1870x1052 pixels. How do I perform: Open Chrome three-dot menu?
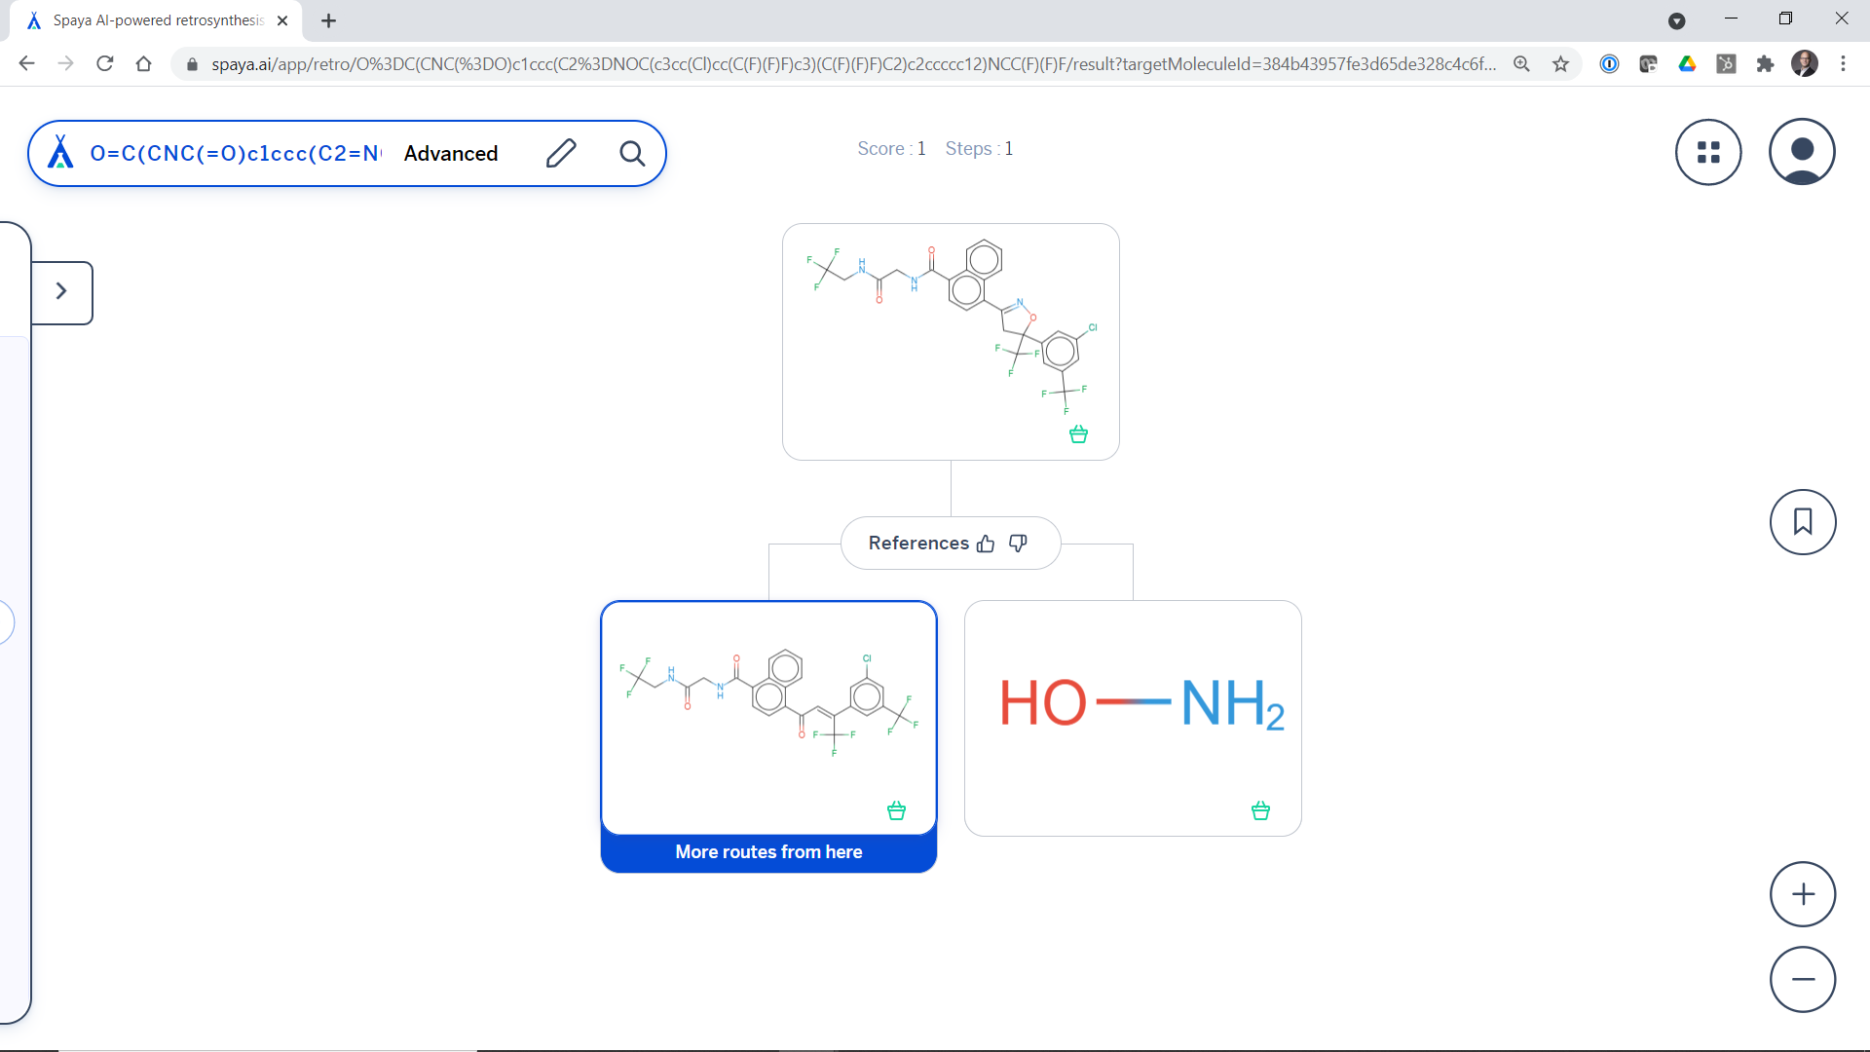tap(1843, 64)
